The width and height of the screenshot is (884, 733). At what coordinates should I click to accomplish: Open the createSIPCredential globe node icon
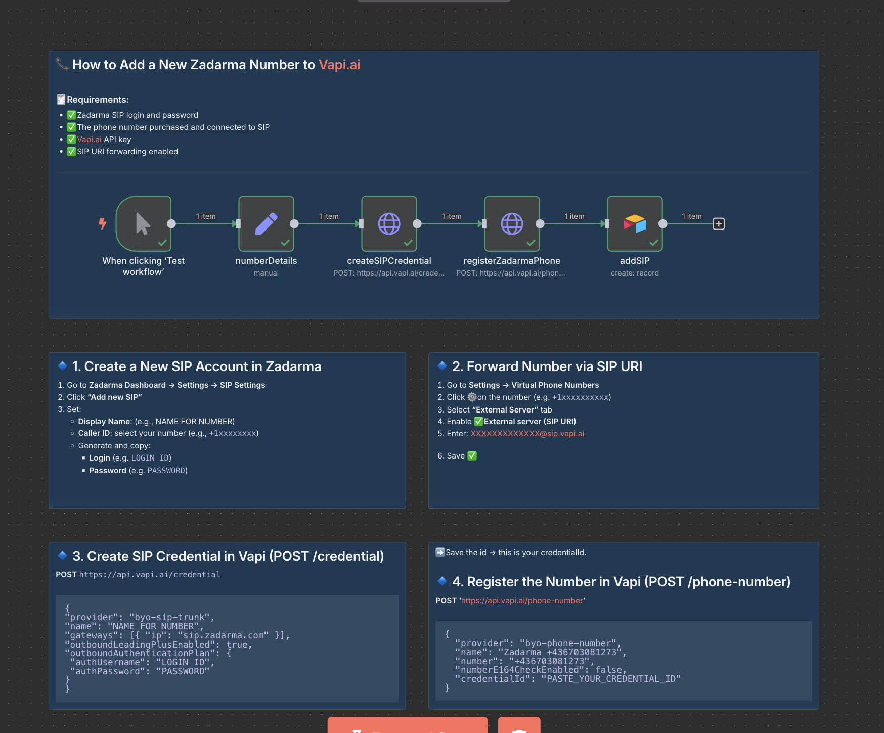389,223
